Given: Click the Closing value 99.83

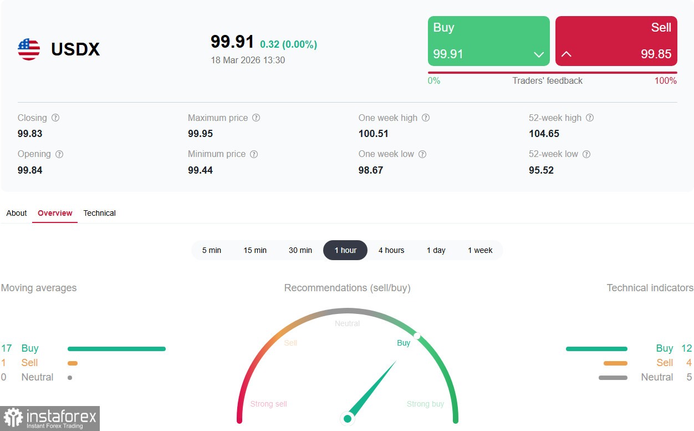Looking at the screenshot, I should (x=30, y=134).
